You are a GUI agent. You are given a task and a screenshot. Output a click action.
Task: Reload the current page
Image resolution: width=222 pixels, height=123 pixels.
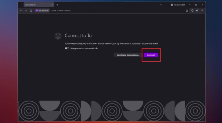point(31,11)
